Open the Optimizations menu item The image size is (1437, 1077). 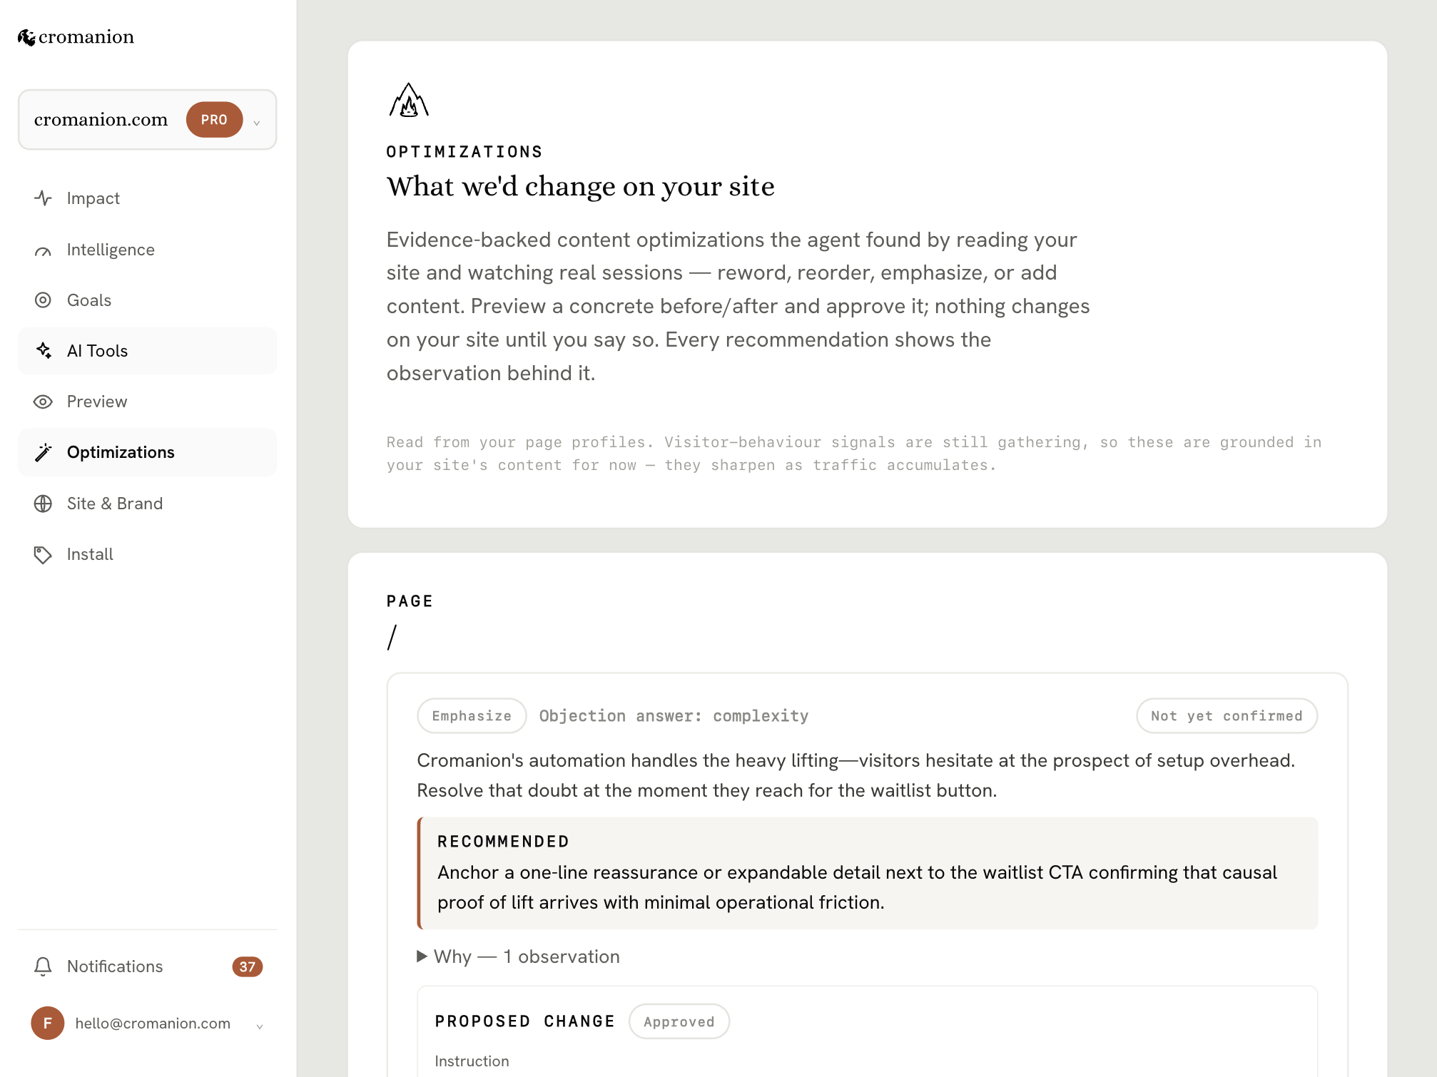coord(148,452)
